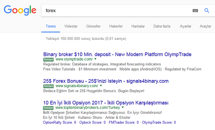Expand the arrow beside www.olymptrade.com
This screenshot has width=215, height=130.
[96, 59]
